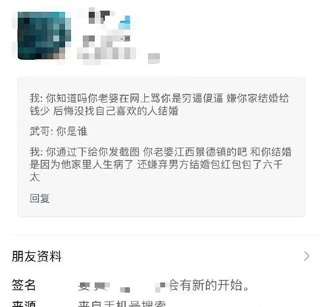Image resolution: width=328 pixels, height=307 pixels.
Task: Click the 朋友资料 right chevron arrow
Action: point(307,256)
